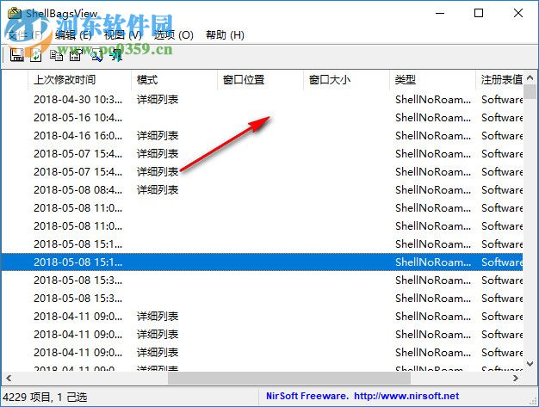
Task: Open the 帮助 (H) menu
Action: pyautogui.click(x=225, y=34)
